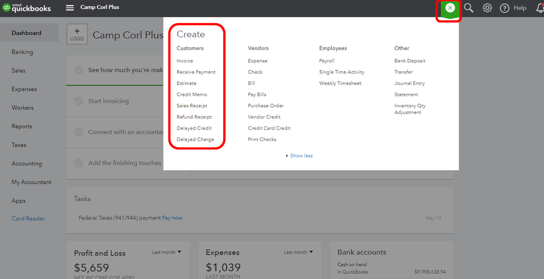Click the $9,998,638.94 bank balance

click(430, 272)
